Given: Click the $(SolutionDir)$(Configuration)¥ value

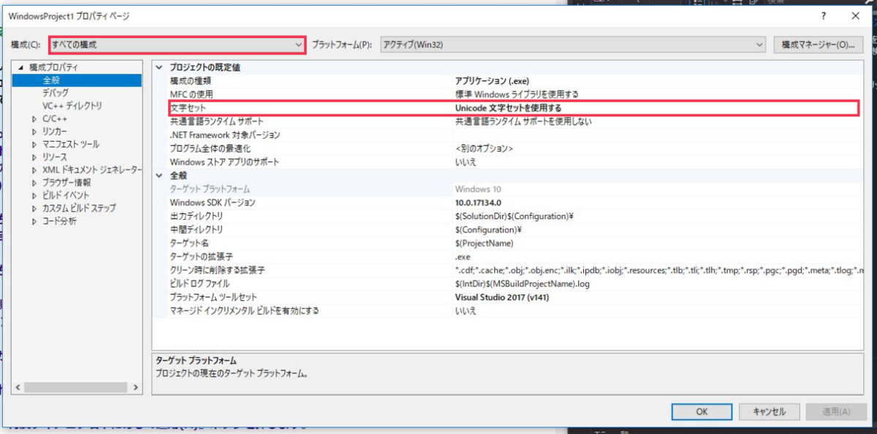Looking at the screenshot, I should [x=514, y=216].
